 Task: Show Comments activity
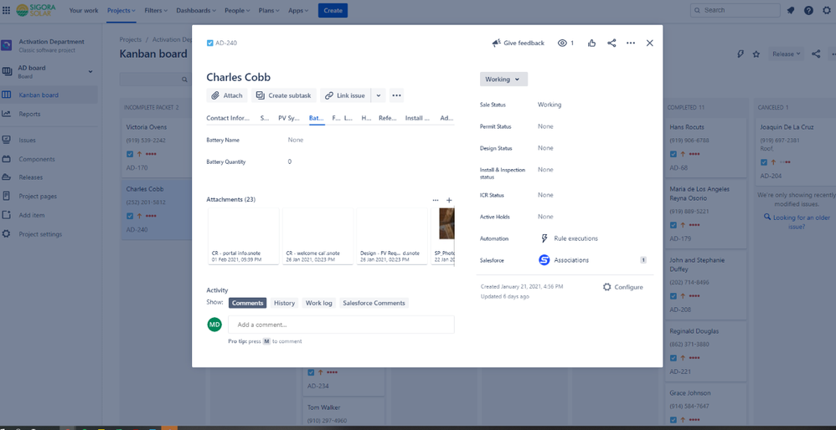click(247, 303)
